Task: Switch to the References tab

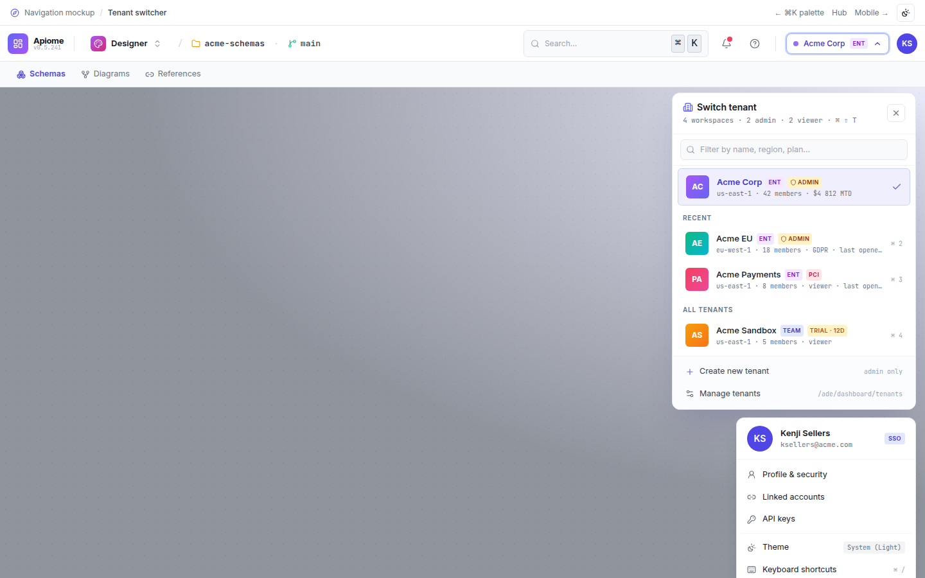Action: pos(173,74)
